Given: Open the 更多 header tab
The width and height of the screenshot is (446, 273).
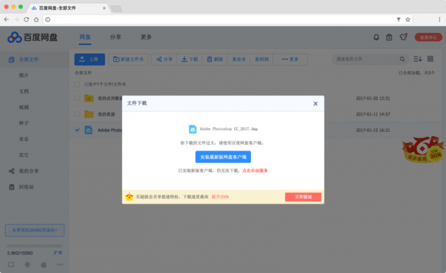Looking at the screenshot, I should (146, 37).
